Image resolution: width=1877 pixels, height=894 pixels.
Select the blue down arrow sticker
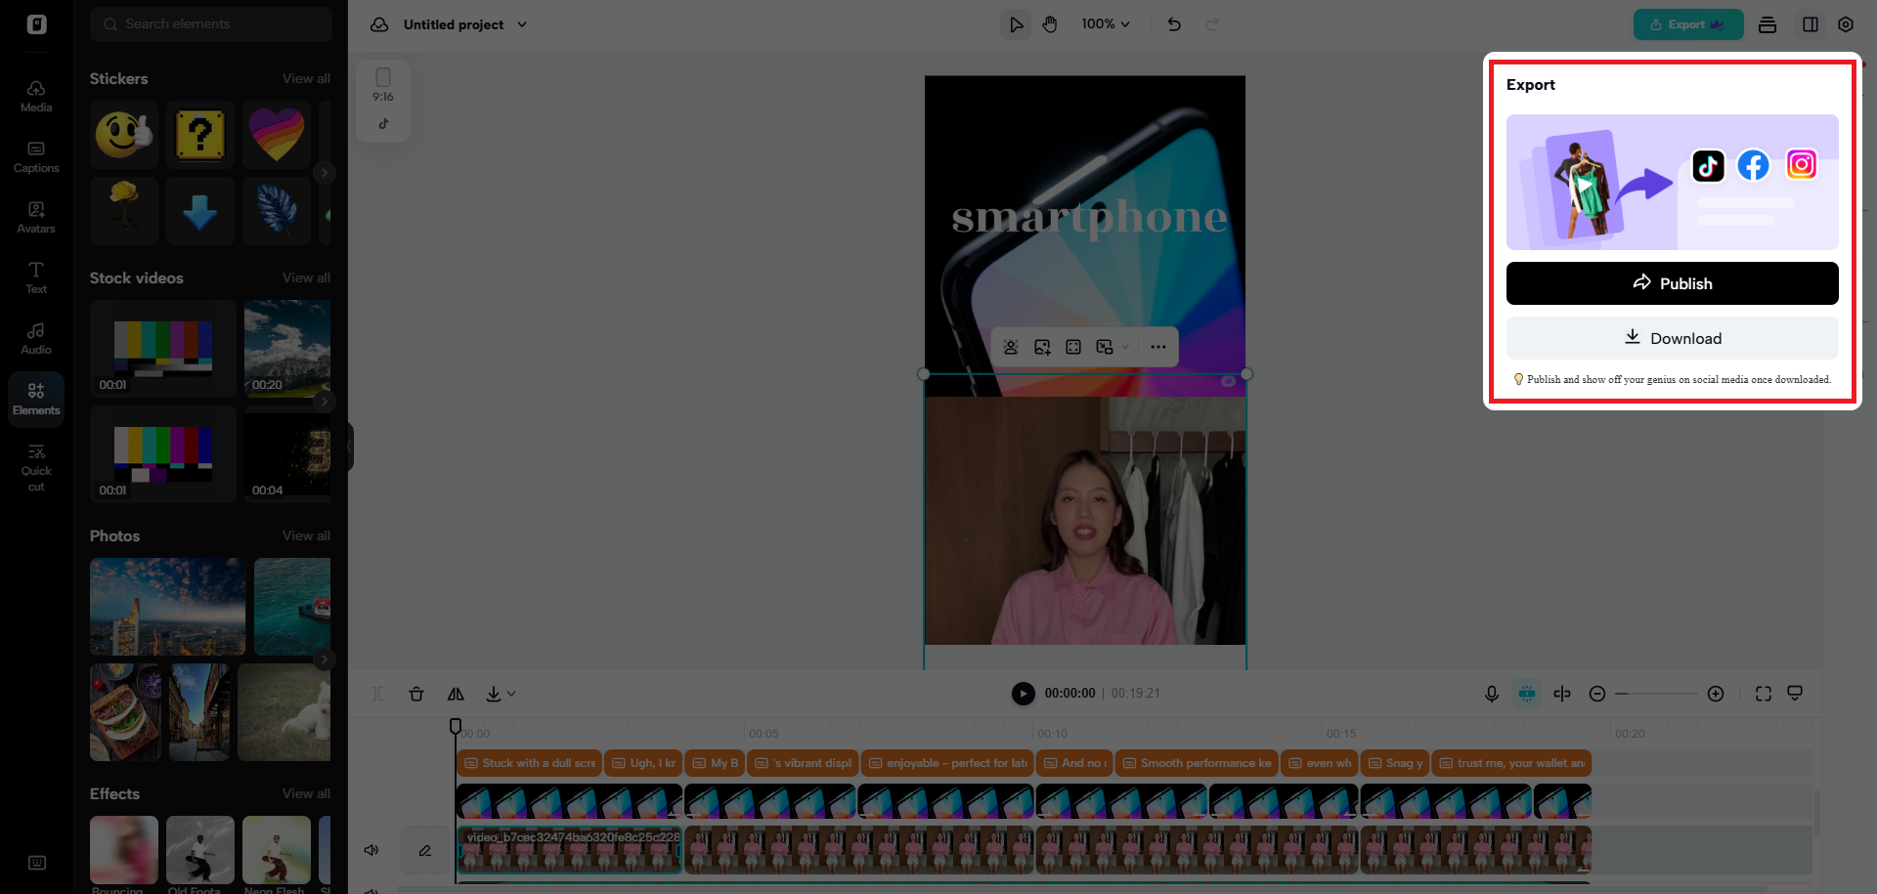pyautogui.click(x=200, y=211)
